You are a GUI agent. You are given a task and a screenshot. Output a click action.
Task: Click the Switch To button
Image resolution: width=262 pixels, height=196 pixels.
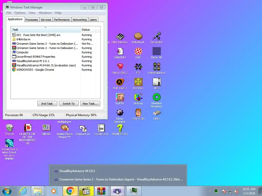point(69,104)
